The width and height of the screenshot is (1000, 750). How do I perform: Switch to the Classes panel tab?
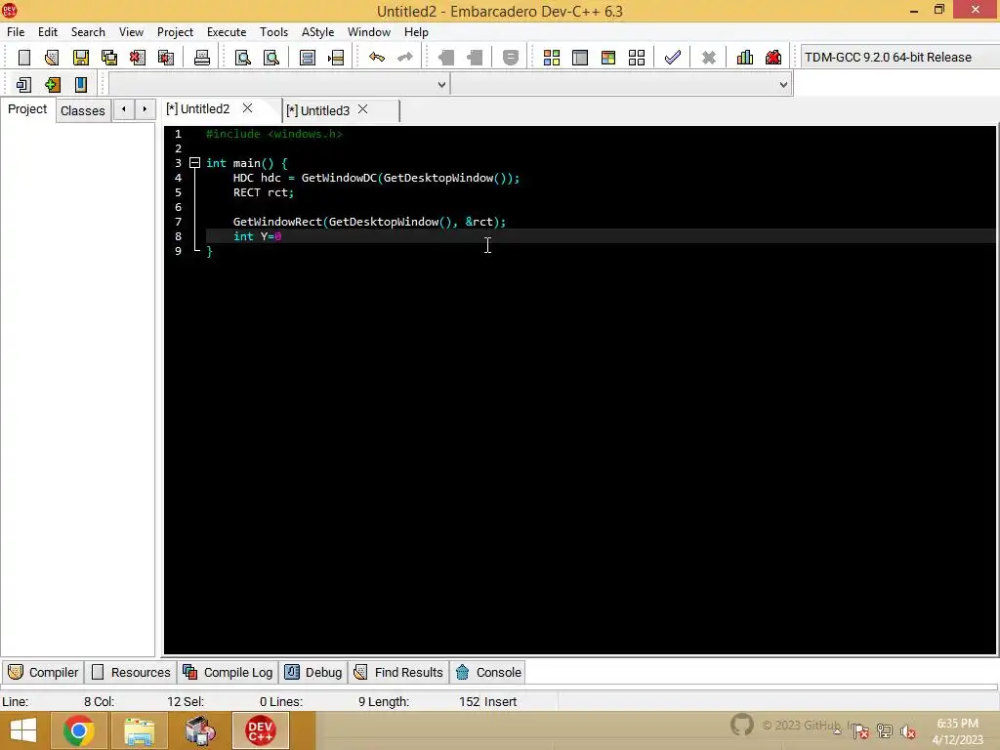83,110
